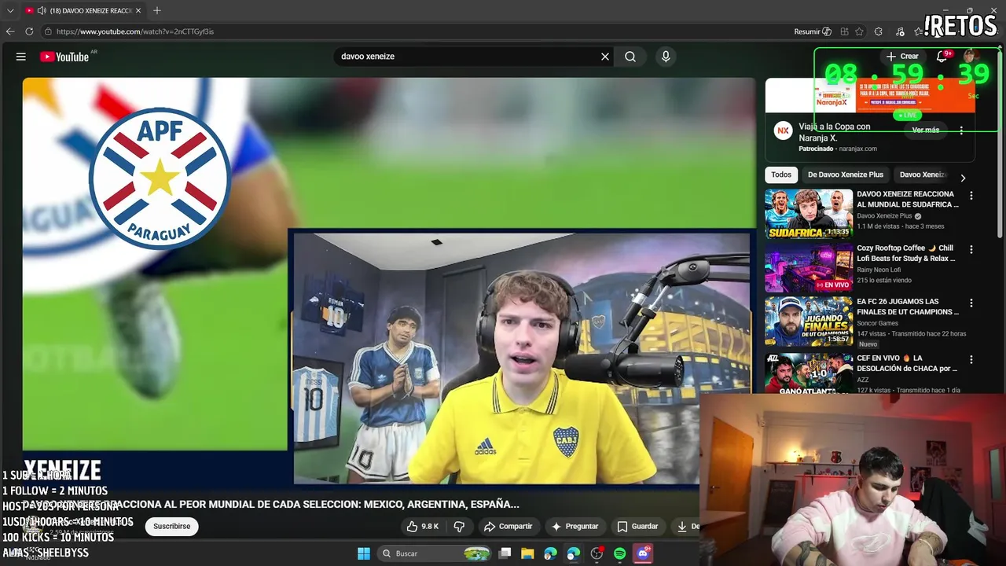
Task: Dislike the video with thumbs down
Action: pyautogui.click(x=459, y=526)
